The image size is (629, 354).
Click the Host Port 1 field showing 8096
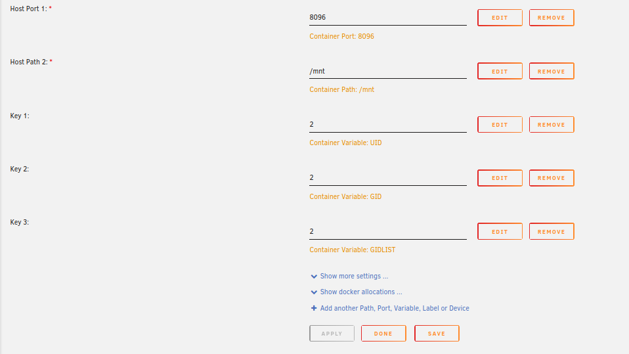(388, 17)
